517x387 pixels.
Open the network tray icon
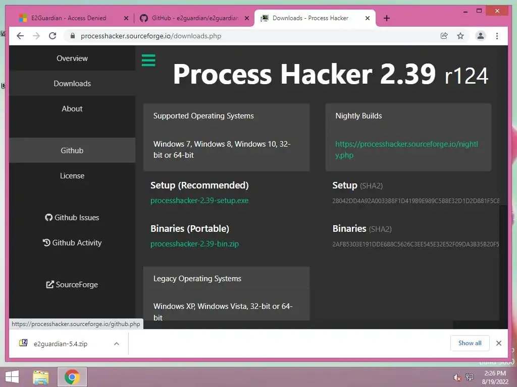click(469, 377)
